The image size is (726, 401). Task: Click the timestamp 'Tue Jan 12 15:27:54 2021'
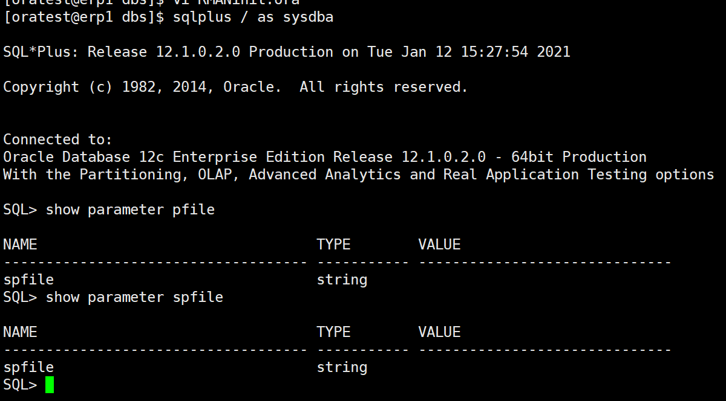point(469,52)
